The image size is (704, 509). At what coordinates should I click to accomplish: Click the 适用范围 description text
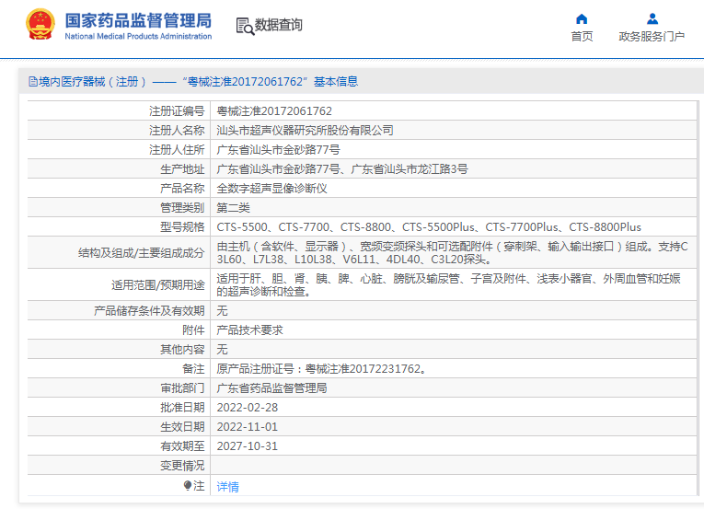(448, 284)
